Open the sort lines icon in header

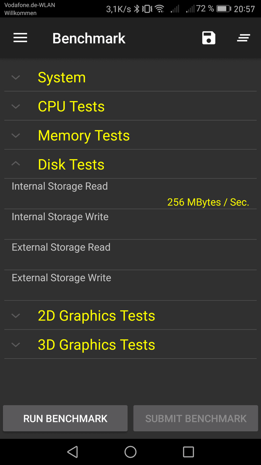click(243, 38)
